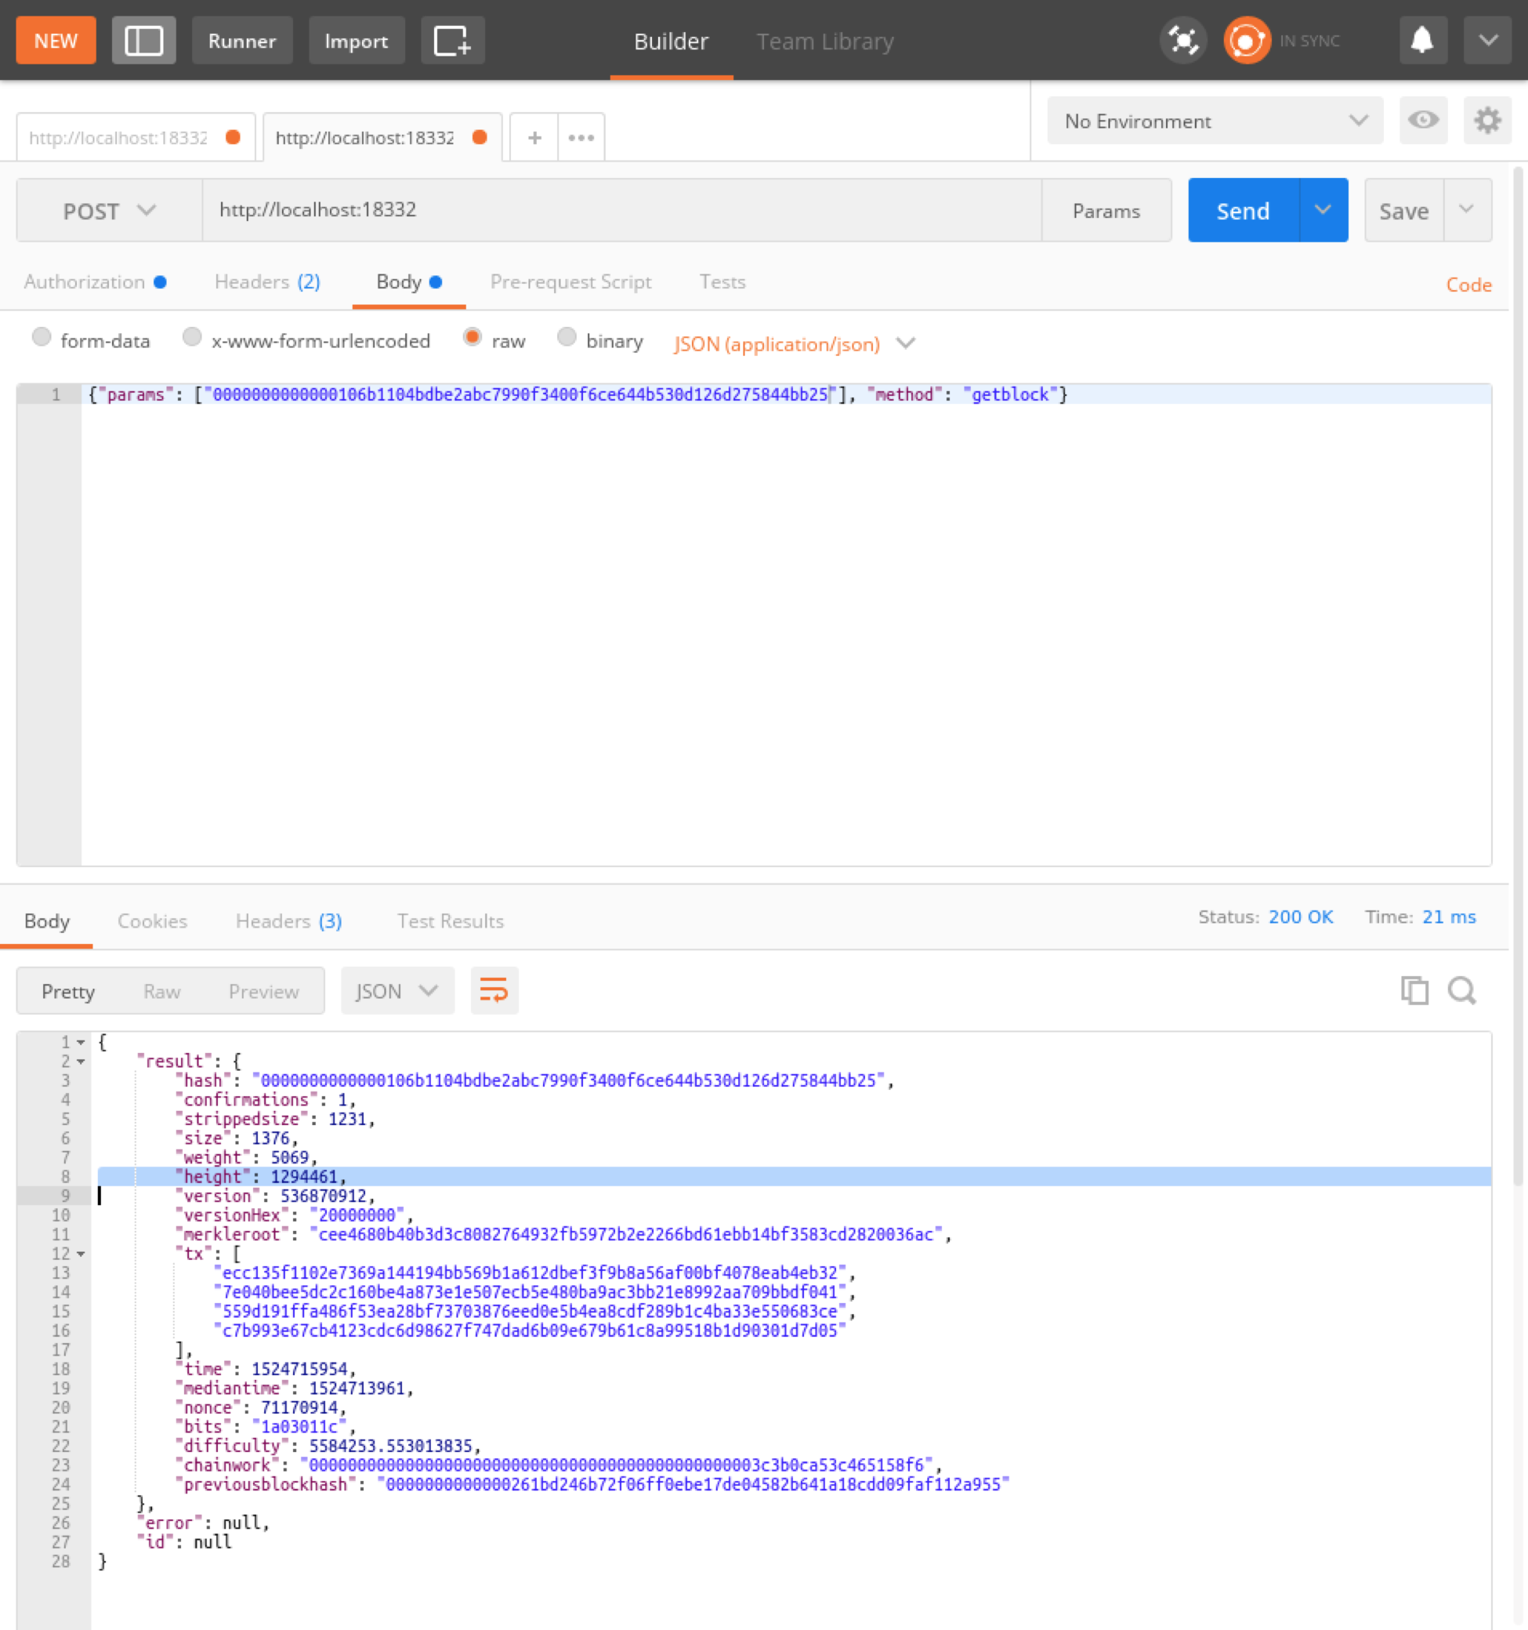Click the "height": 1294461 response line
Image resolution: width=1528 pixels, height=1630 pixels.
[793, 1177]
